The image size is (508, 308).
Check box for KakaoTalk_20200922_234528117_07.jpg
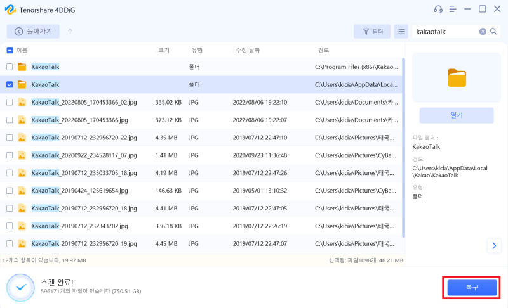(x=10, y=155)
